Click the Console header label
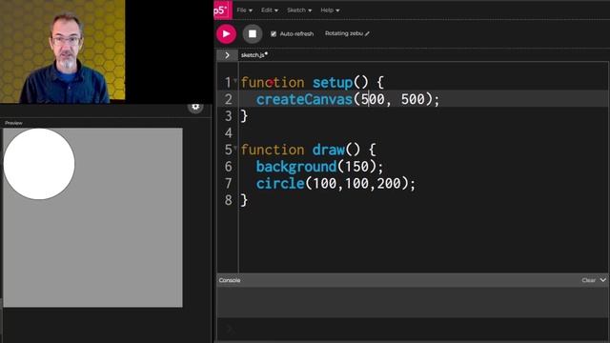Screen dimensions: 610x343 tap(230, 280)
